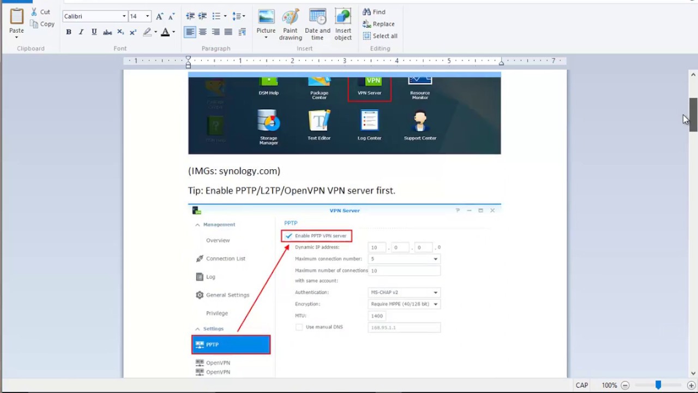Open the font color dropdown arrow
Image resolution: width=698 pixels, height=393 pixels.
[173, 32]
